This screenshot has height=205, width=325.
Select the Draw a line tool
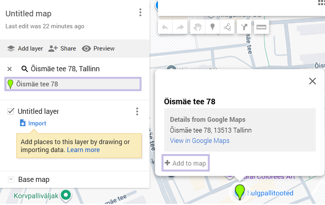pos(227,27)
